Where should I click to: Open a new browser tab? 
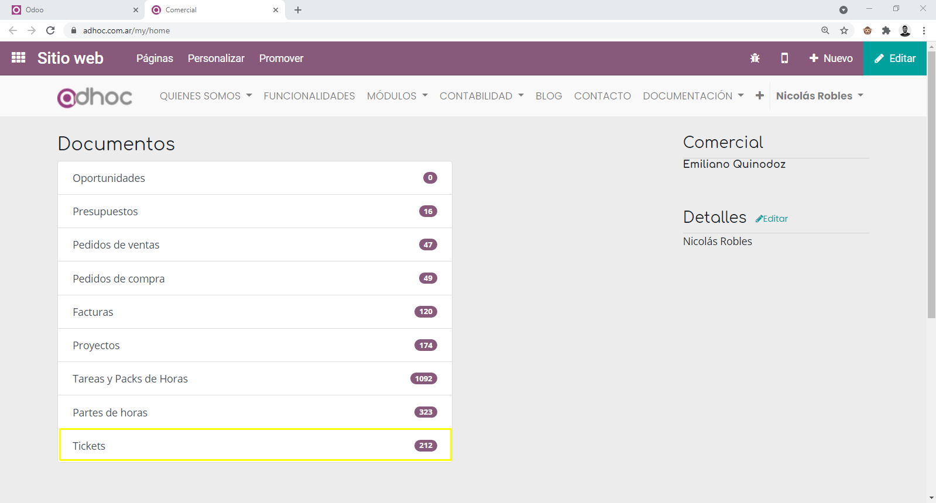[x=298, y=10]
